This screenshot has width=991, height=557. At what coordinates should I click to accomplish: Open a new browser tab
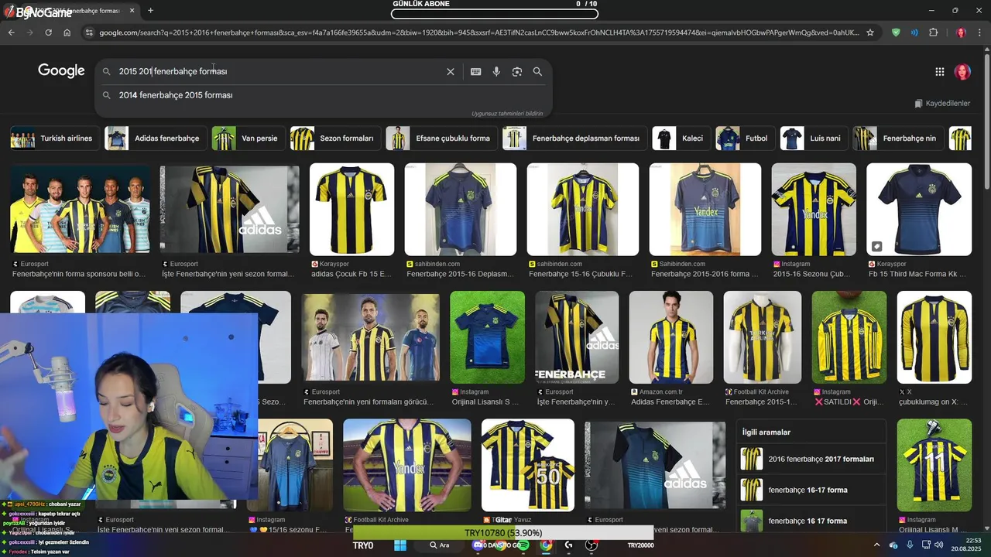[x=150, y=11]
